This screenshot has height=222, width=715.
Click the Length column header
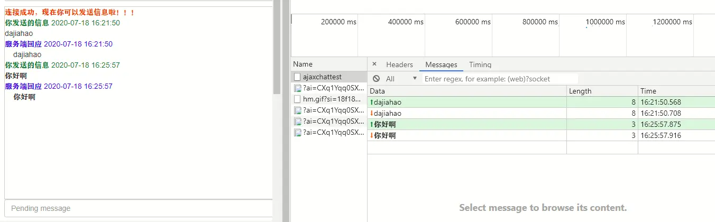[602, 91]
